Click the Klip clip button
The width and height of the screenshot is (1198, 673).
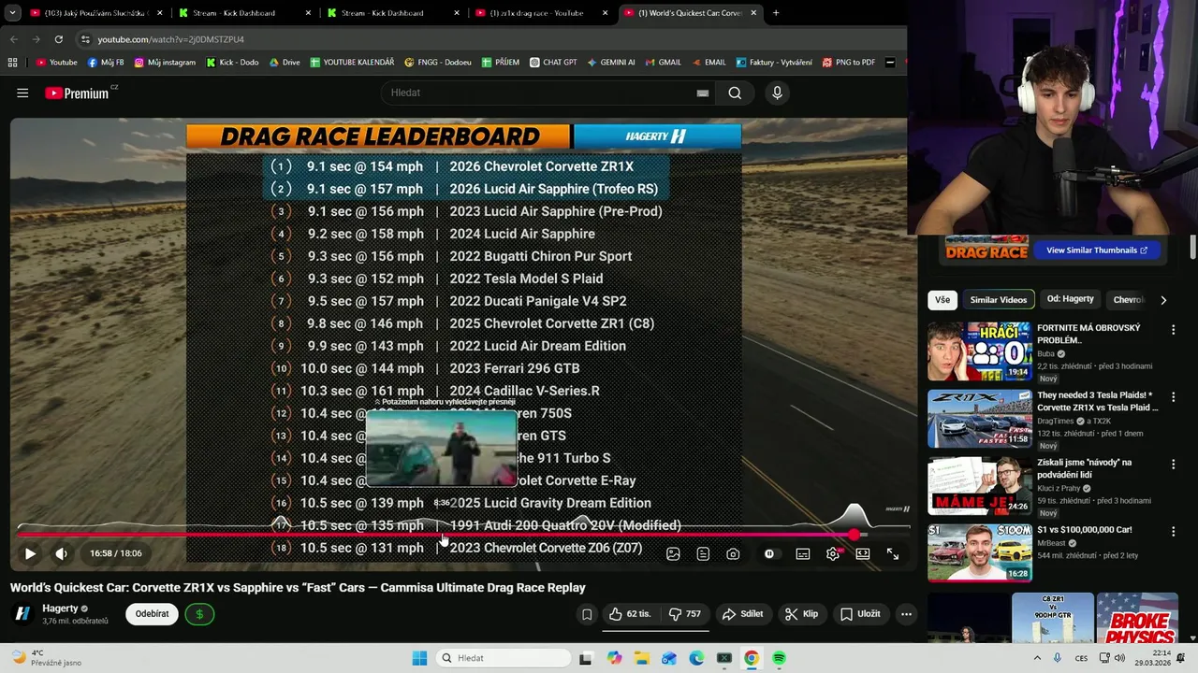tap(801, 614)
